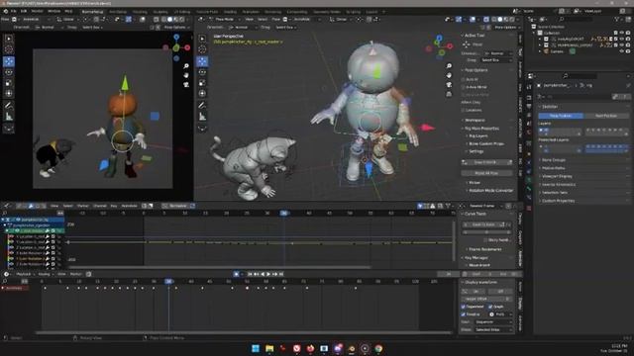Select the Rest Position button
The image size is (634, 356).
click(x=605, y=116)
